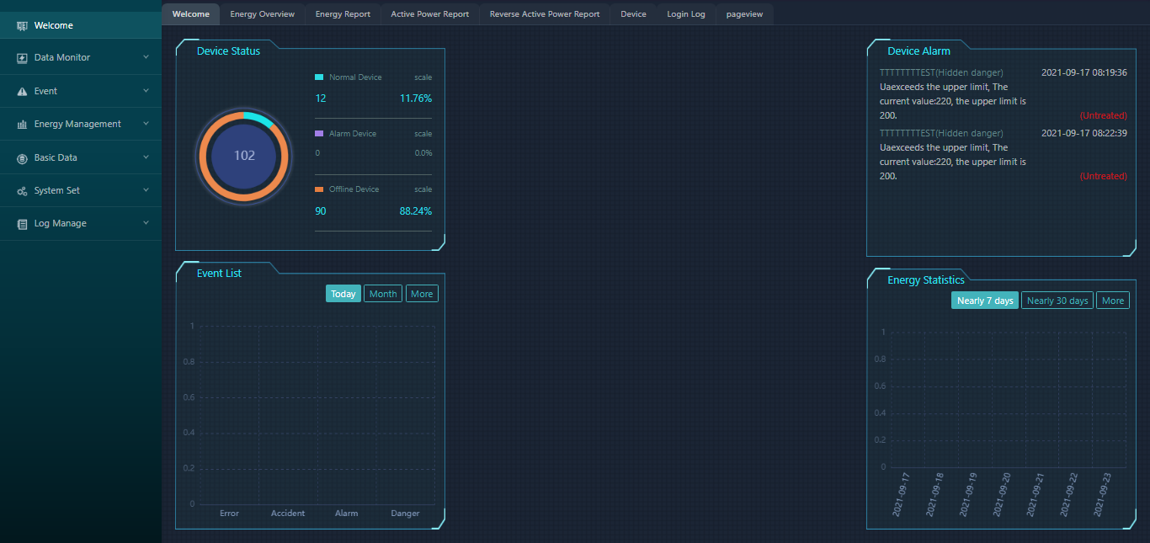Viewport: 1150px width, 543px height.
Task: Click More in the Energy Statistics panel
Action: point(1113,301)
